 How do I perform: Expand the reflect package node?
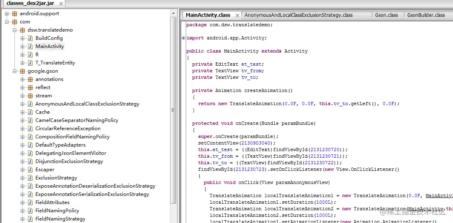[x=23, y=87]
